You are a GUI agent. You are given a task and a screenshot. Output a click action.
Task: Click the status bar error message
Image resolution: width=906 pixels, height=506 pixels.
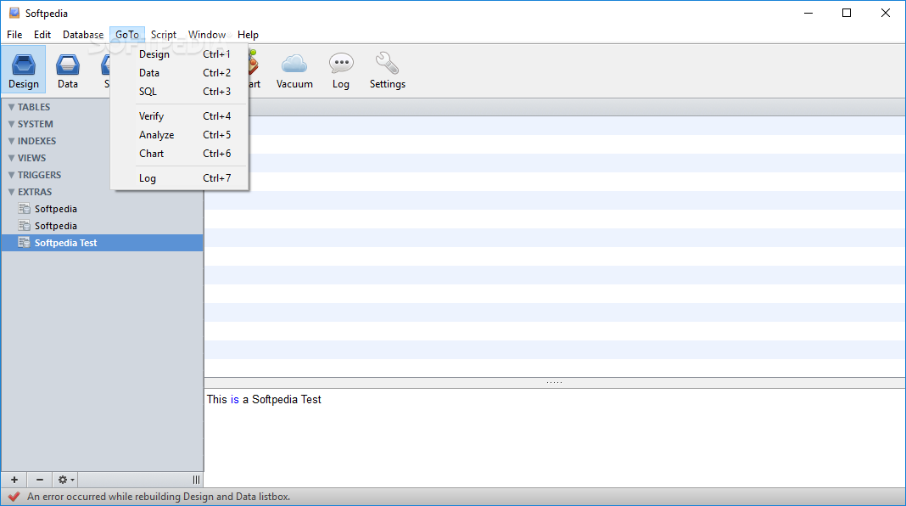[159, 497]
